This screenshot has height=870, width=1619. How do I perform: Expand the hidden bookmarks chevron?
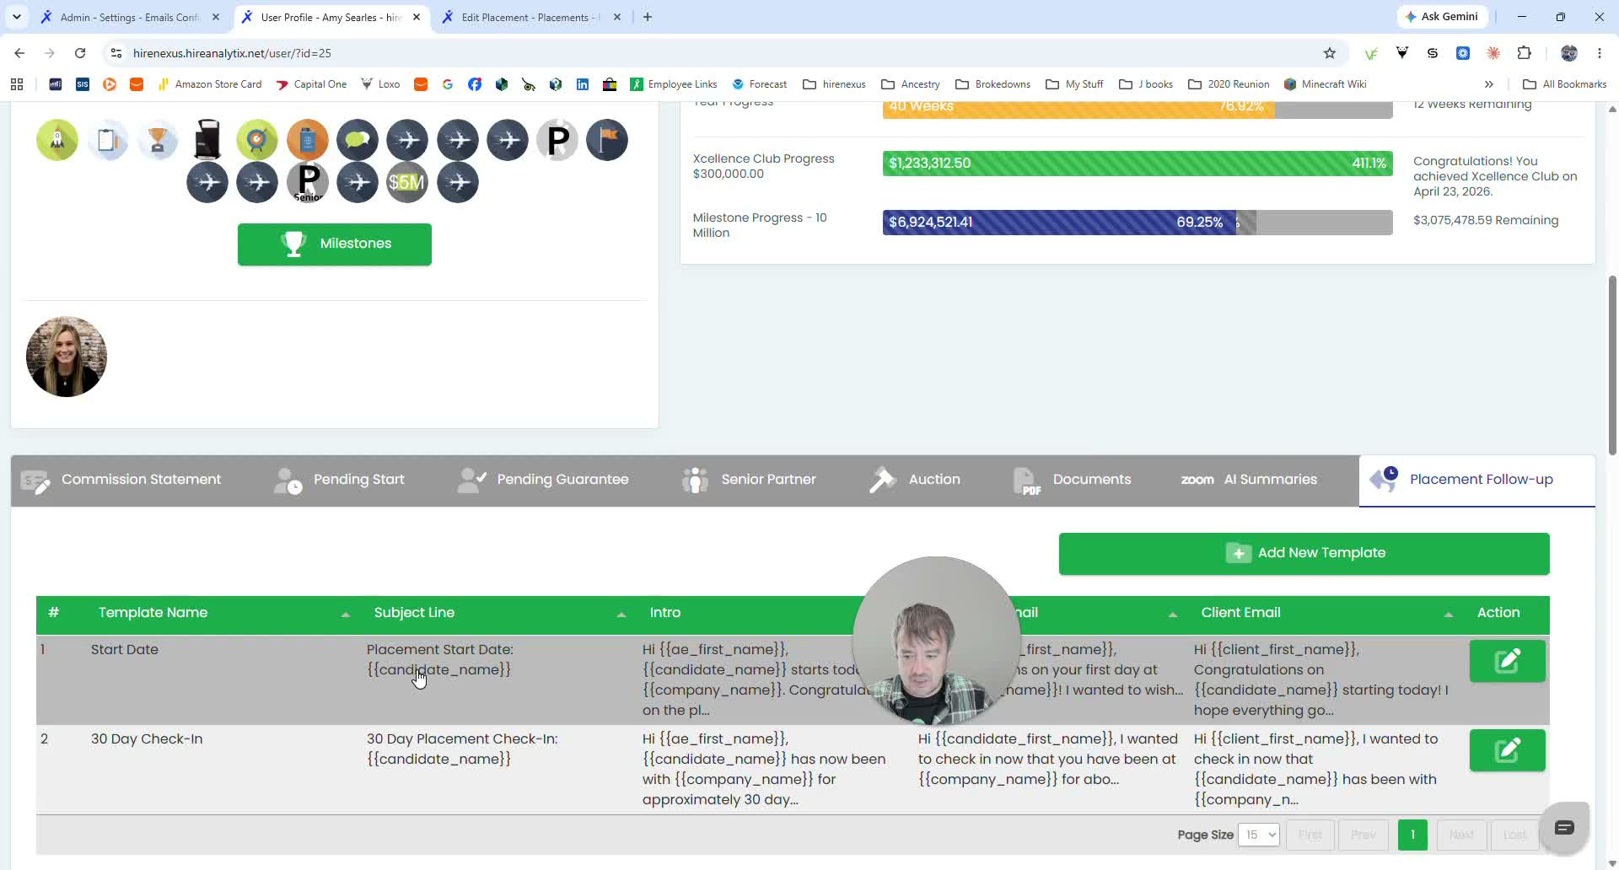click(x=1489, y=84)
